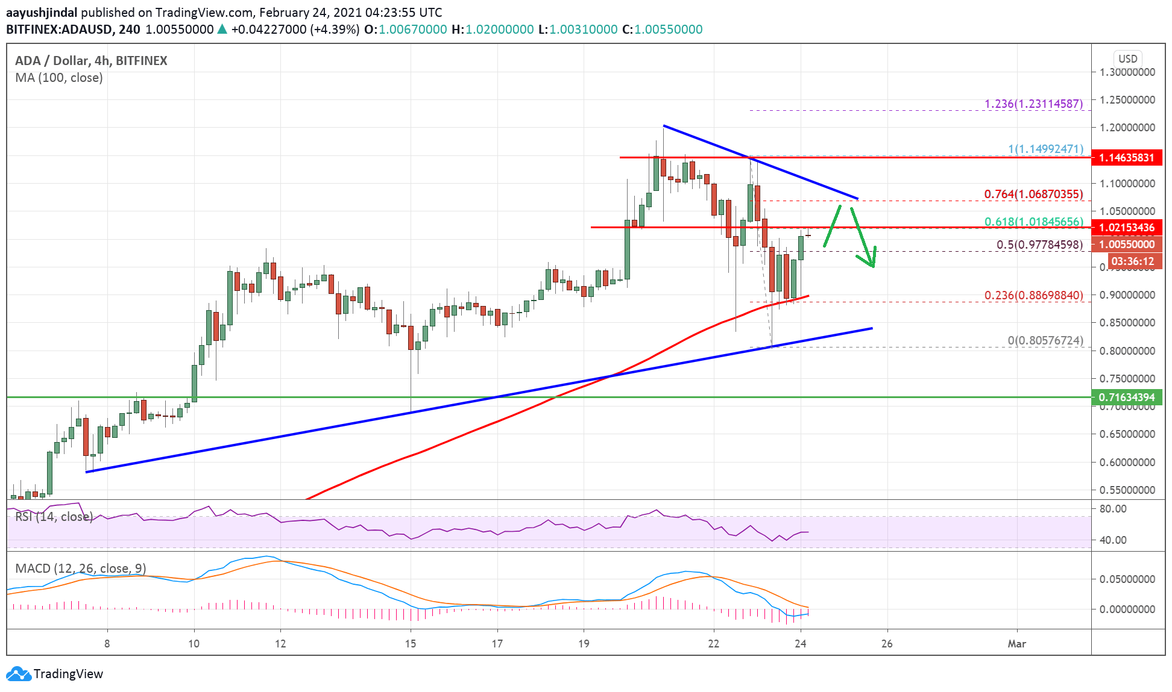Click the 0.60000000 price axis tick
The image size is (1172, 692).
[x=1127, y=462]
